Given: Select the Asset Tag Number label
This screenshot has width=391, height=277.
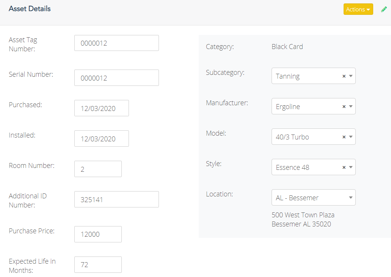Looking at the screenshot, I should pos(23,44).
